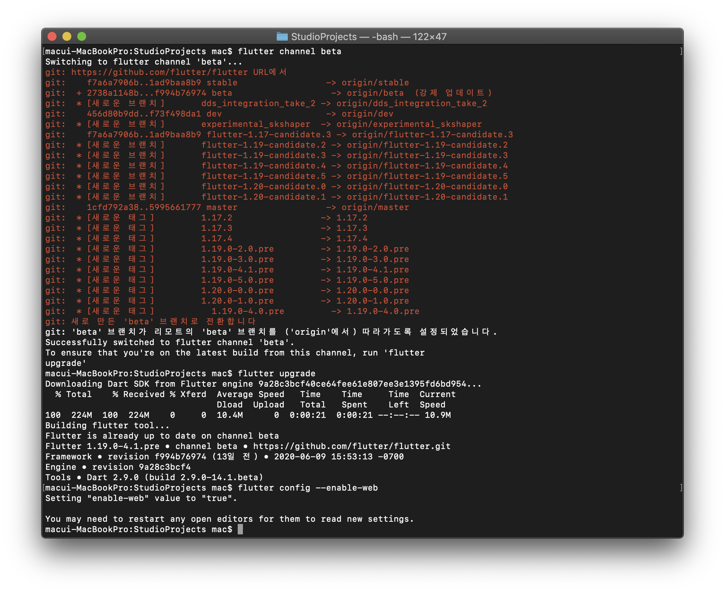The image size is (725, 593).
Task: Click the 'origin/master' text in git output
Action: [375, 207]
